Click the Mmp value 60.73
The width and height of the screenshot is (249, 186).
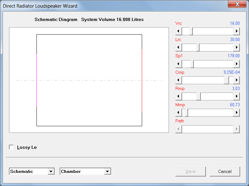pyautogui.click(x=235, y=105)
